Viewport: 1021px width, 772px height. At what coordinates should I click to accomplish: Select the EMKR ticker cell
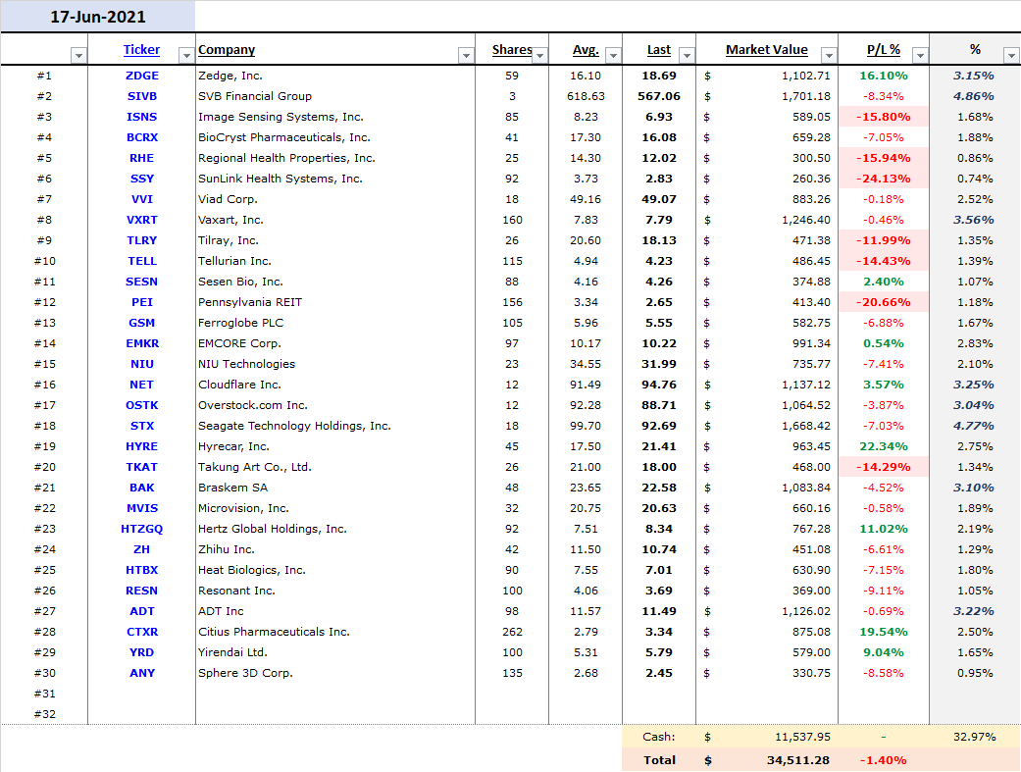coord(142,343)
